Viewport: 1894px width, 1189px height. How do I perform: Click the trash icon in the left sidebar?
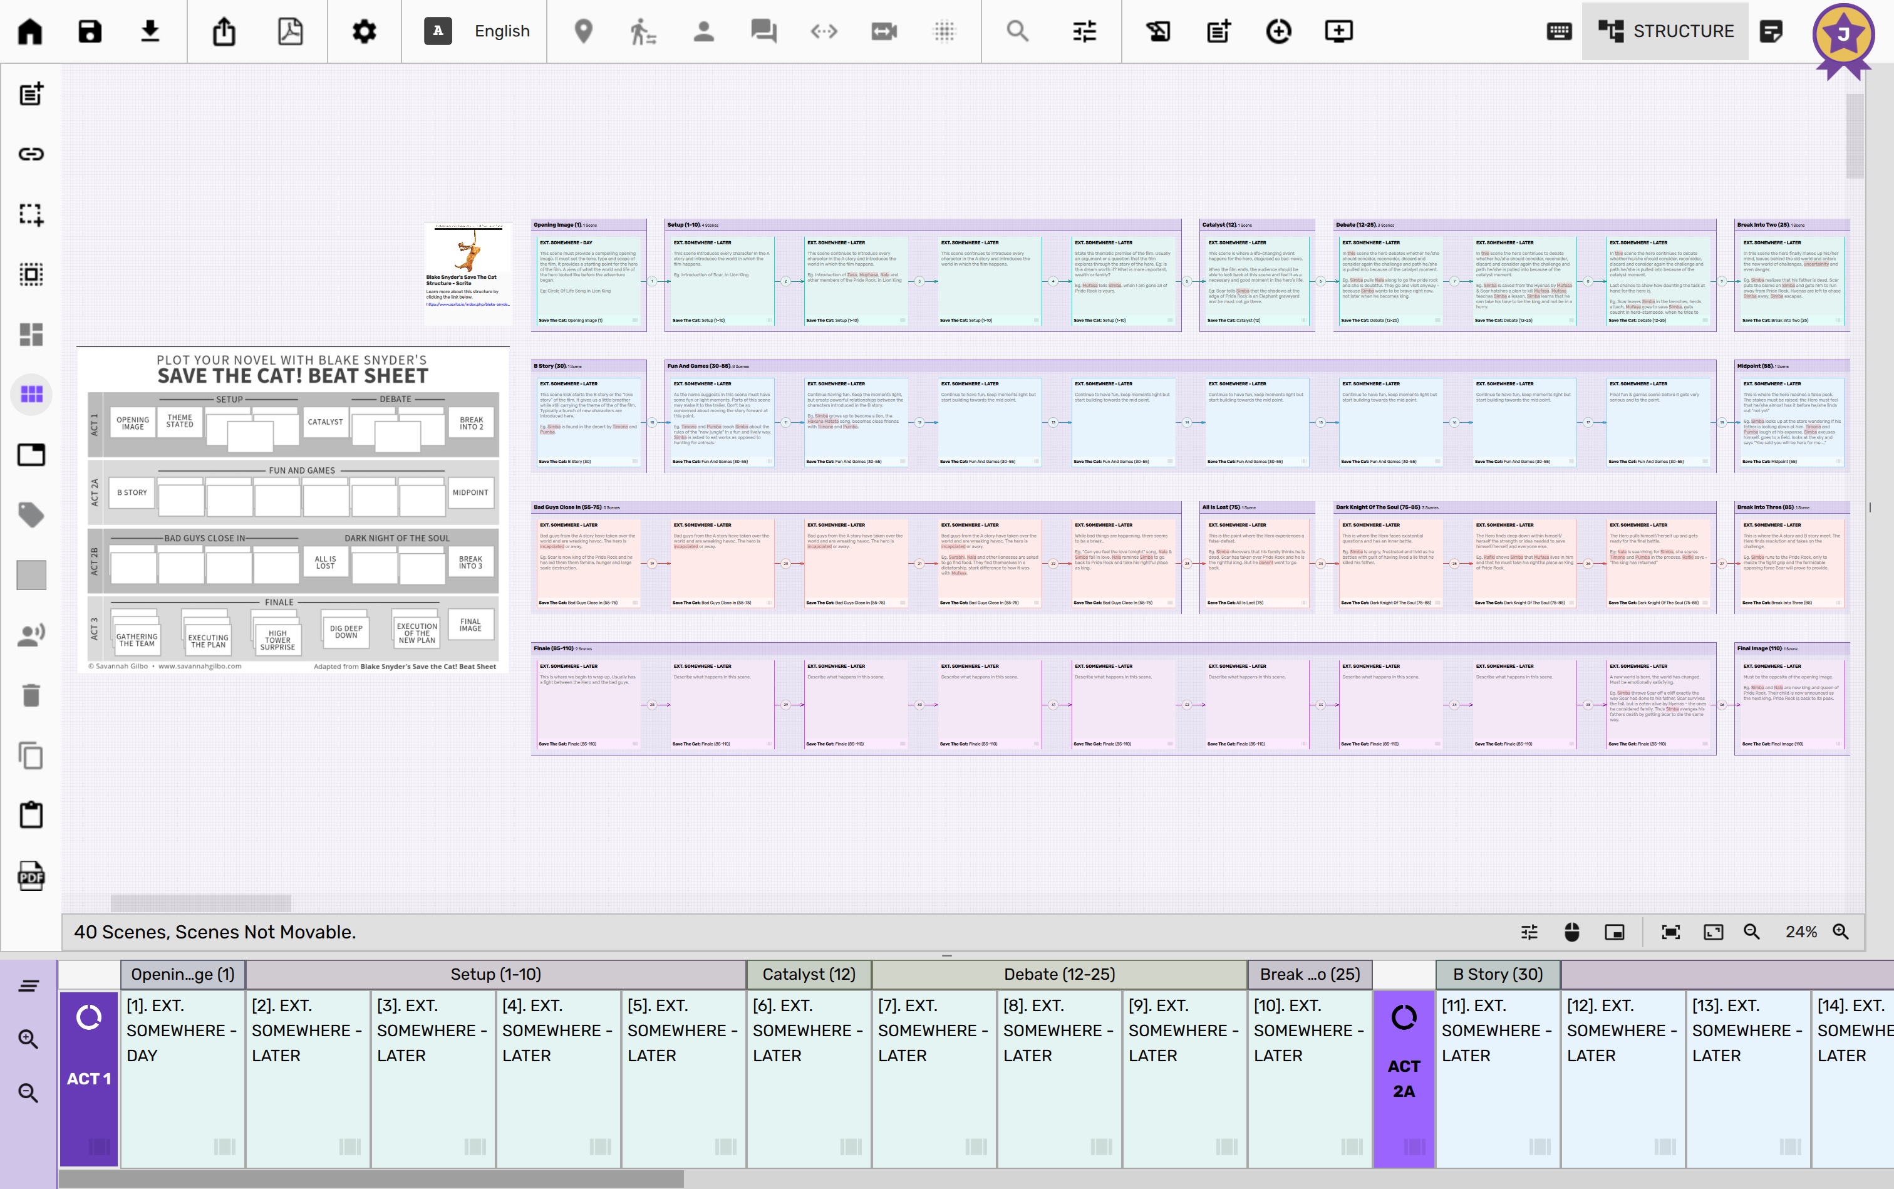tap(31, 695)
